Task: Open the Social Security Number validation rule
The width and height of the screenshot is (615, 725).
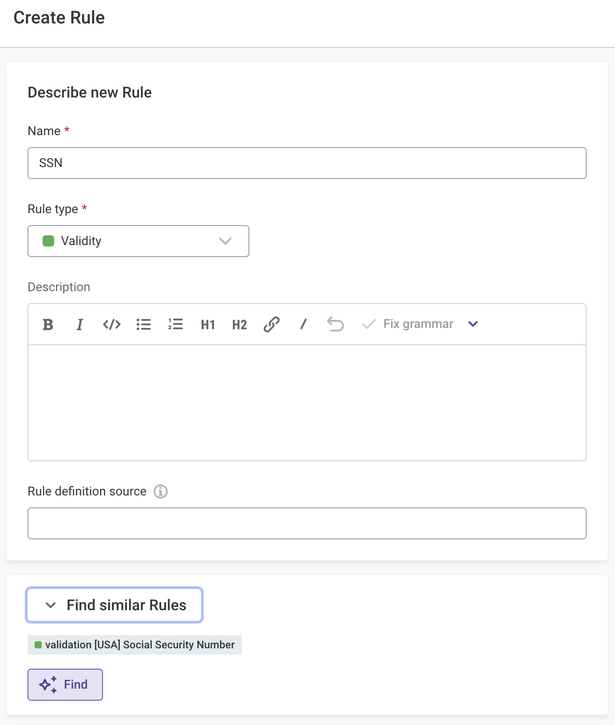Action: pos(135,645)
